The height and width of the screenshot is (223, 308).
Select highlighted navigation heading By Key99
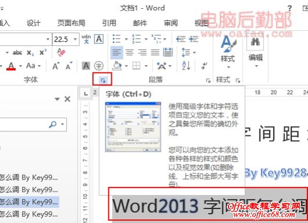29,202
